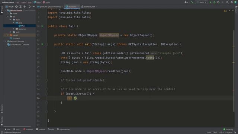Click the cursor position indicator in the status bar
Image resolution: width=238 pixels, height=134 pixels.
pyautogui.click(x=209, y=133)
